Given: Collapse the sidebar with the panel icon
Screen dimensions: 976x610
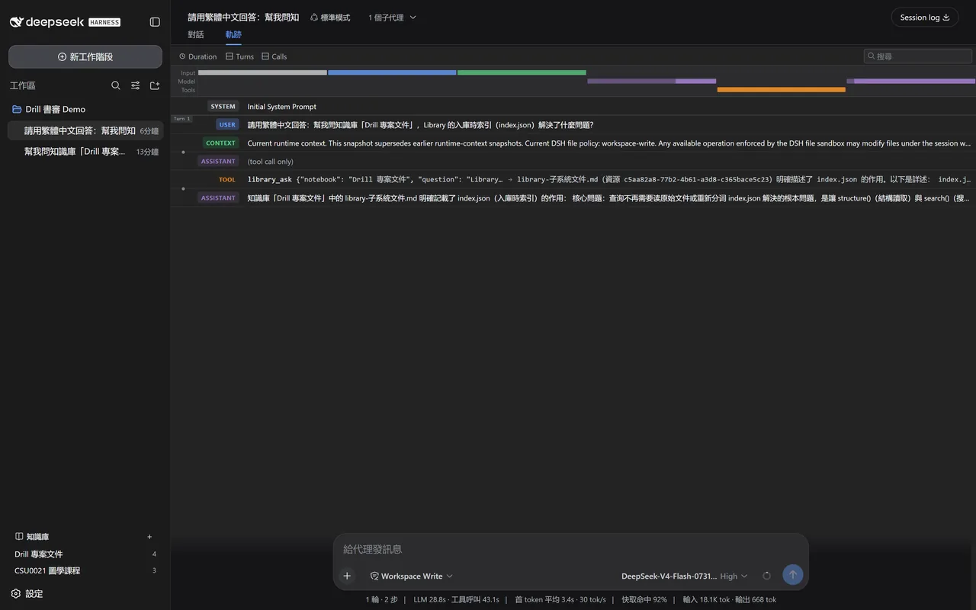Looking at the screenshot, I should coord(155,22).
